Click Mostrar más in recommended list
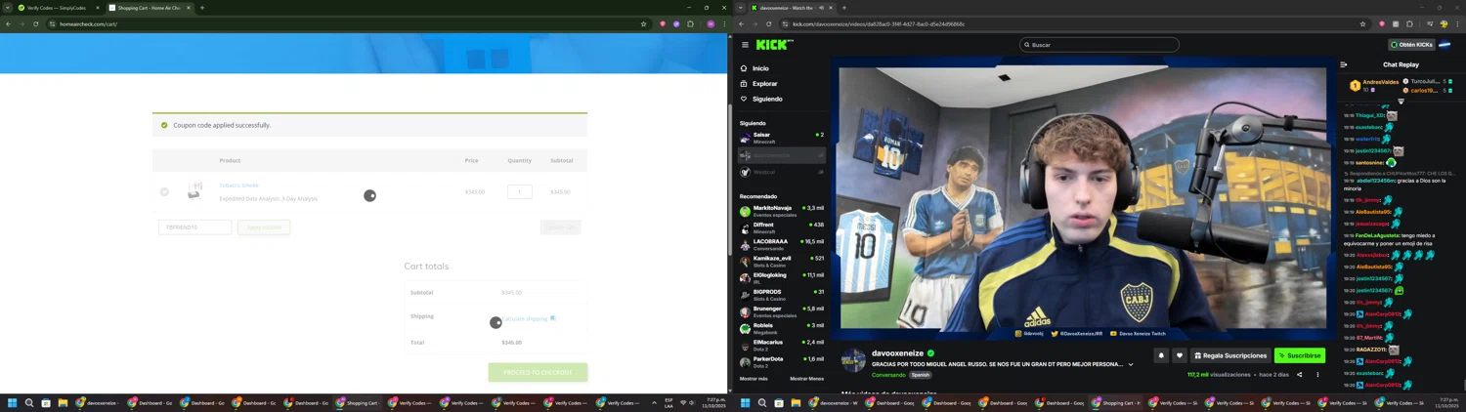The width and height of the screenshot is (1466, 412). (754, 378)
